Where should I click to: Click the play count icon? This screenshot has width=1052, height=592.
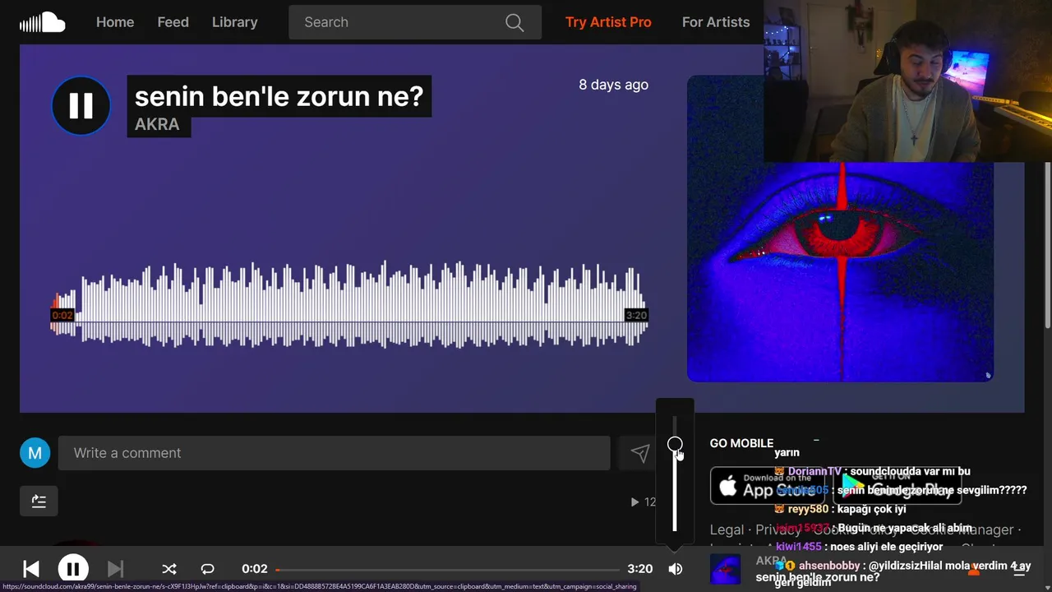tap(634, 502)
